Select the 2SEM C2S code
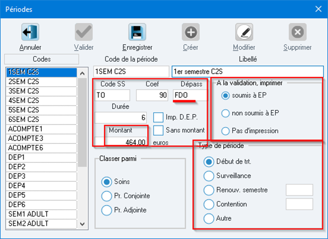The width and height of the screenshot is (328, 239). [x=41, y=81]
